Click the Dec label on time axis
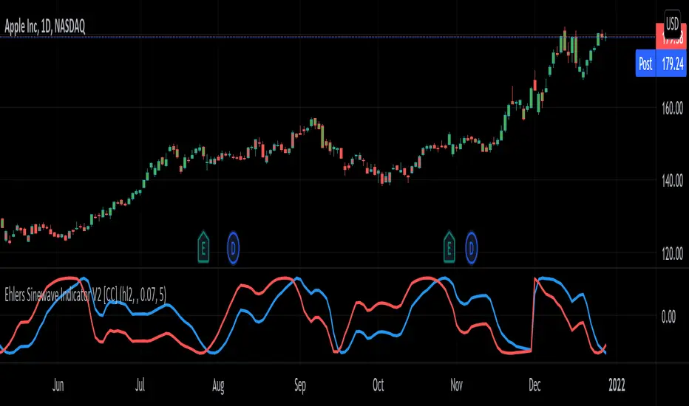The height and width of the screenshot is (406, 689). 534,385
